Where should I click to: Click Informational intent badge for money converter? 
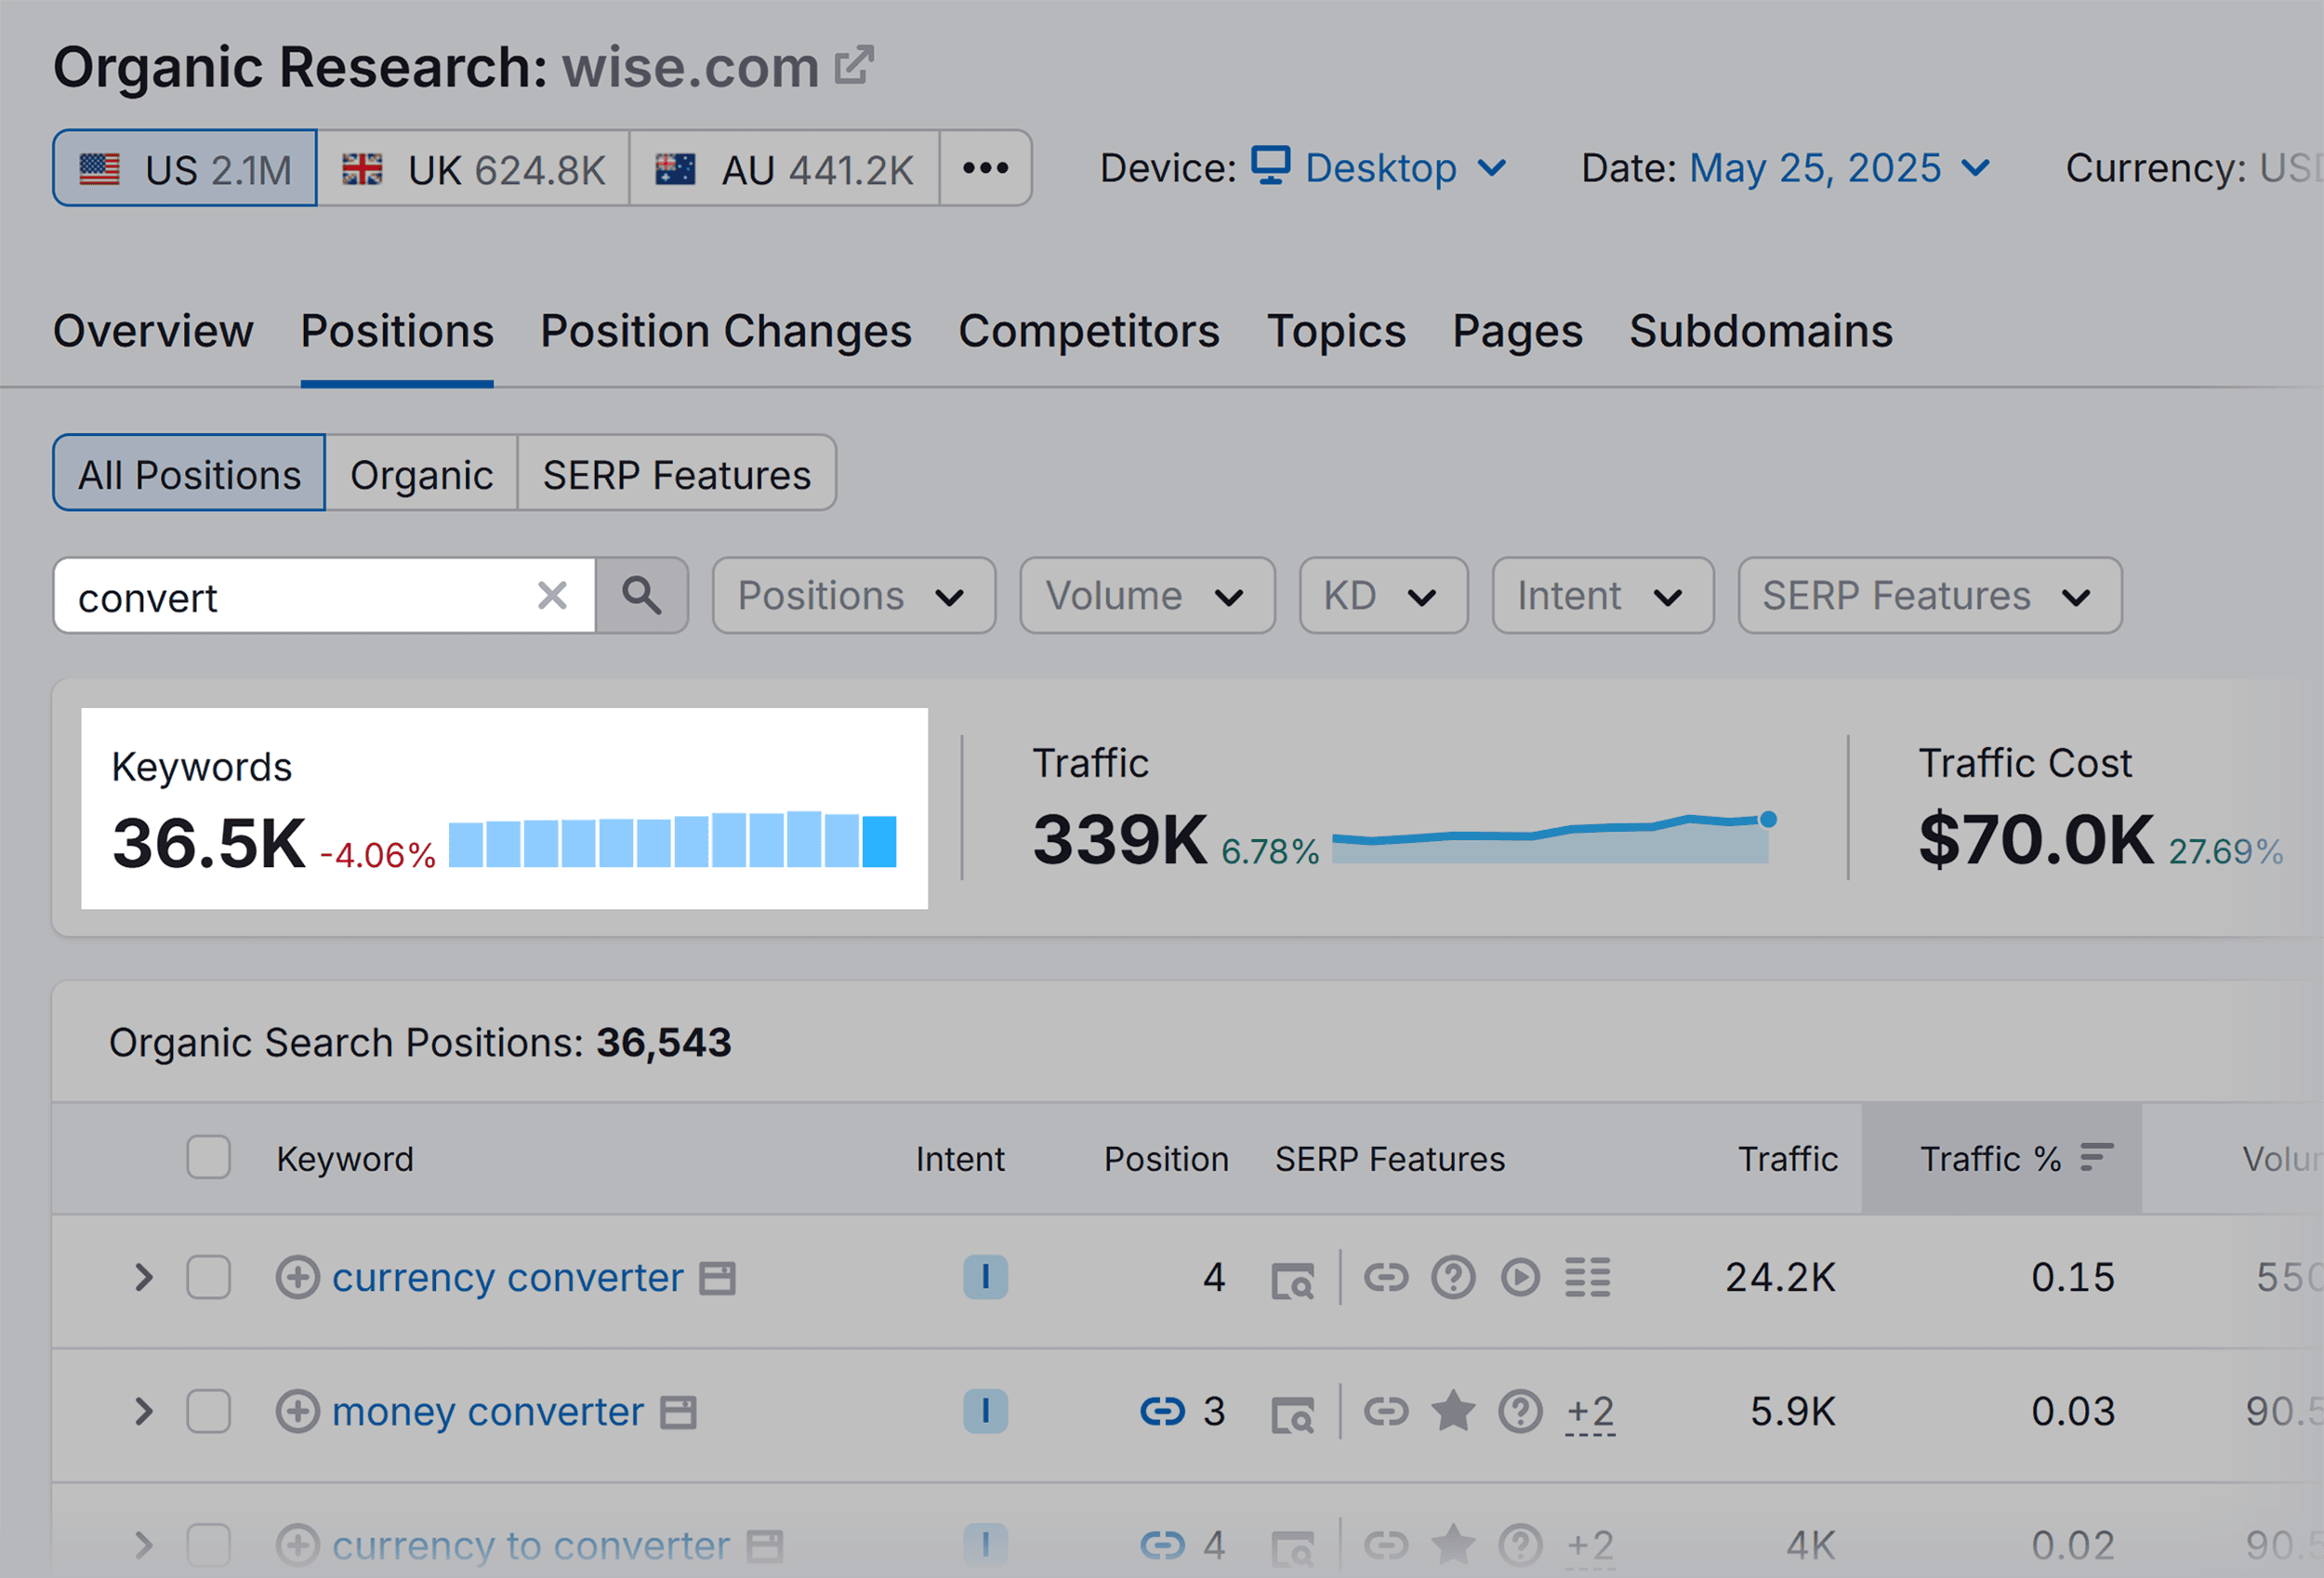[x=985, y=1412]
